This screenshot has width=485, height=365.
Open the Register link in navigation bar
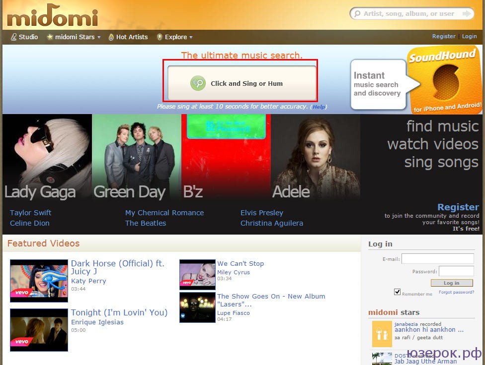(x=444, y=36)
